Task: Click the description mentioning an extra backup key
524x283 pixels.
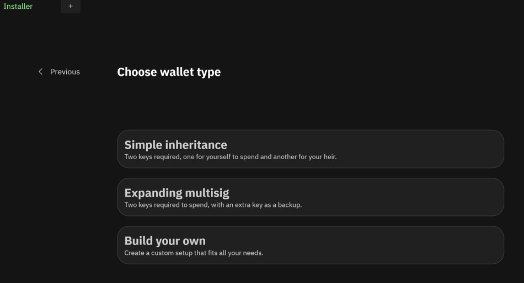Action: coord(213,205)
